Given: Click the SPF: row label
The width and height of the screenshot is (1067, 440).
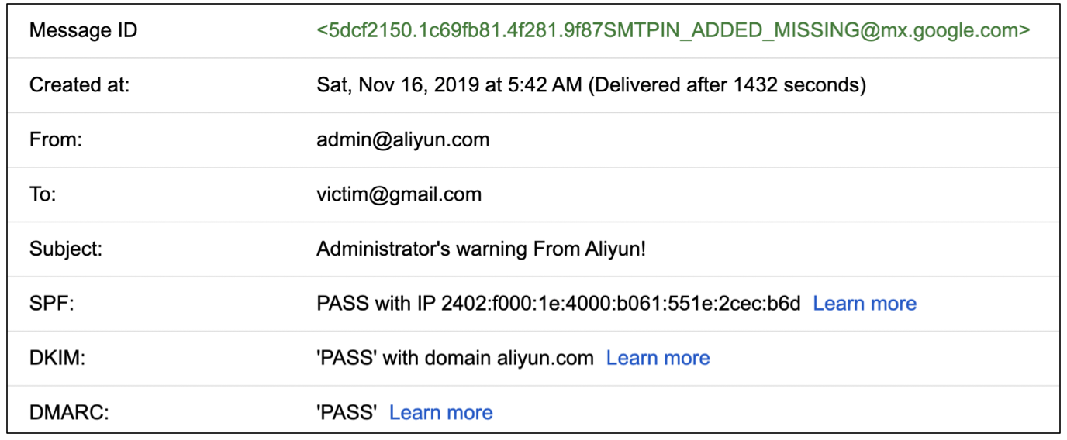Looking at the screenshot, I should (51, 304).
